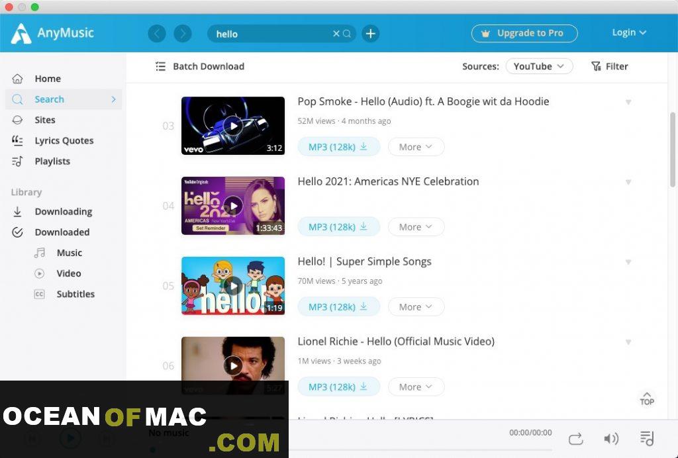Download Hello 2021 NYE as MP3 (128k)
The height and width of the screenshot is (458, 678).
[x=338, y=227]
